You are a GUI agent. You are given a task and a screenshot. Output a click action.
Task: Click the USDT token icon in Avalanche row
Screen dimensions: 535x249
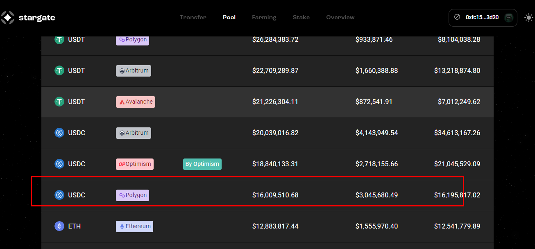click(x=59, y=102)
